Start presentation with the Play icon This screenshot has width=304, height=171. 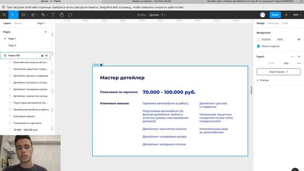286,15
